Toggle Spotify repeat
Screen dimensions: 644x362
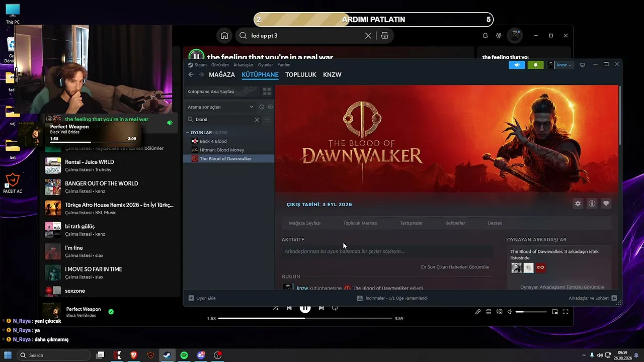pos(335,308)
